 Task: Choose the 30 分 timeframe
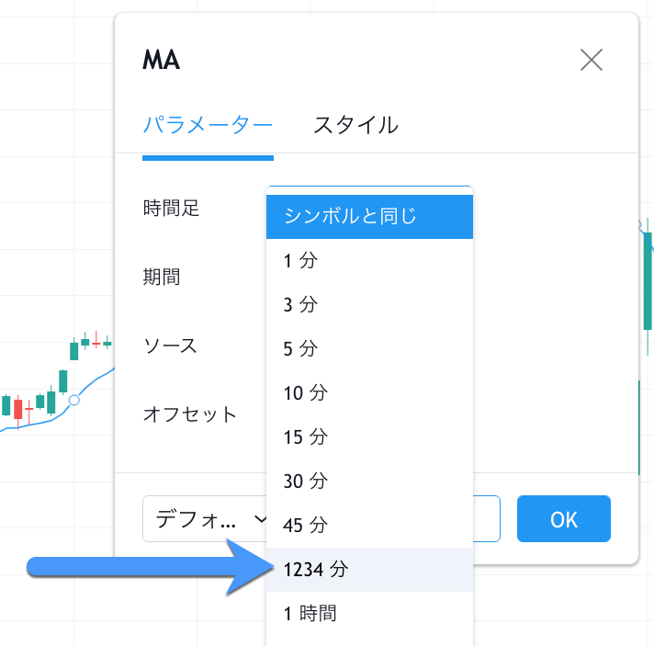369,482
